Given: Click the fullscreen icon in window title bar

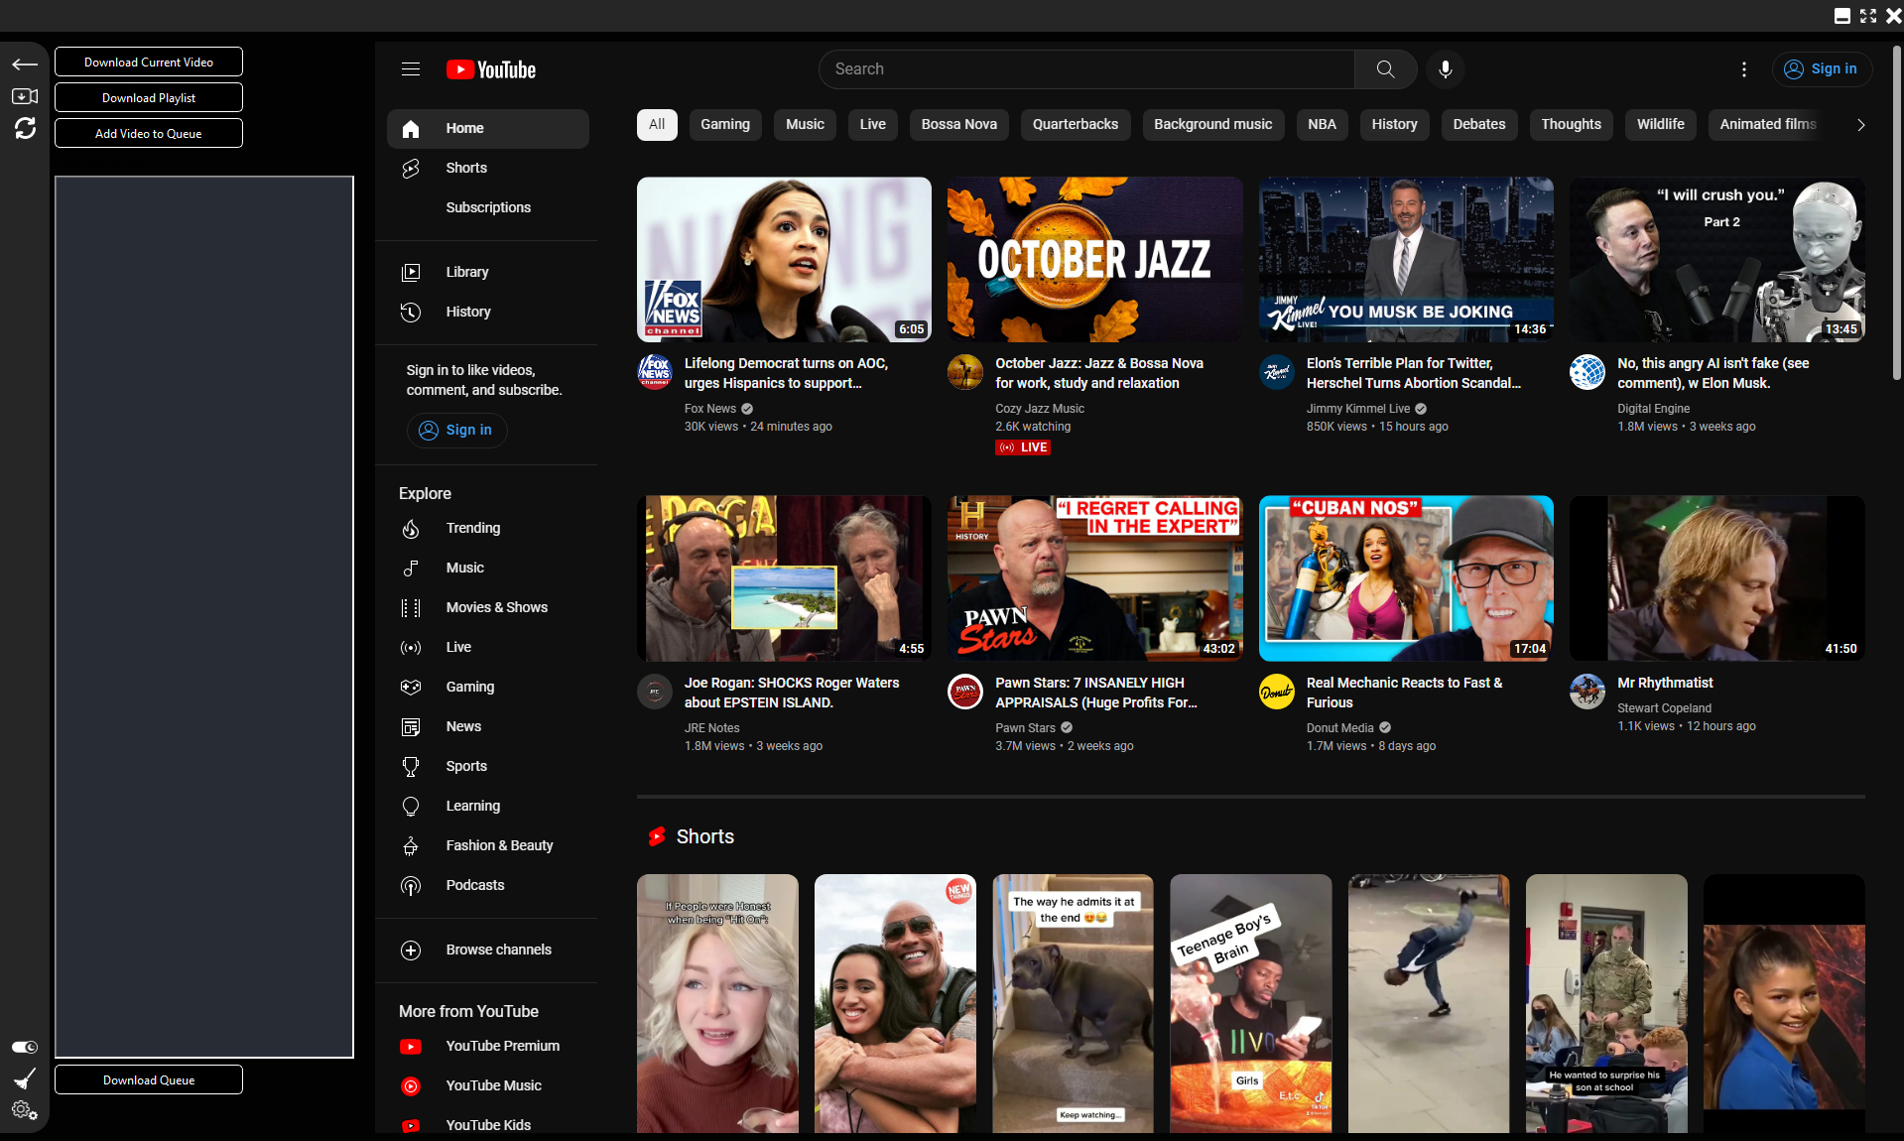Looking at the screenshot, I should pos(1868,16).
